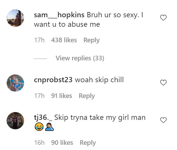View the 90 likes list

click(62, 143)
